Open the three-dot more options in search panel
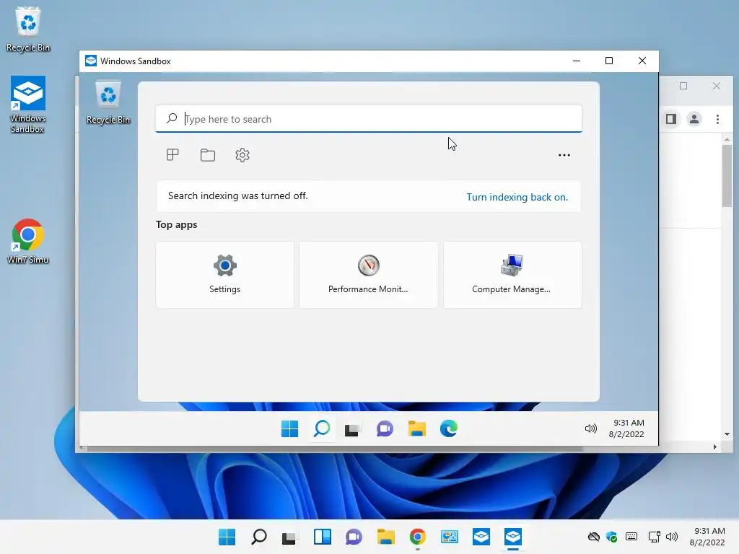The image size is (739, 554). coord(564,155)
